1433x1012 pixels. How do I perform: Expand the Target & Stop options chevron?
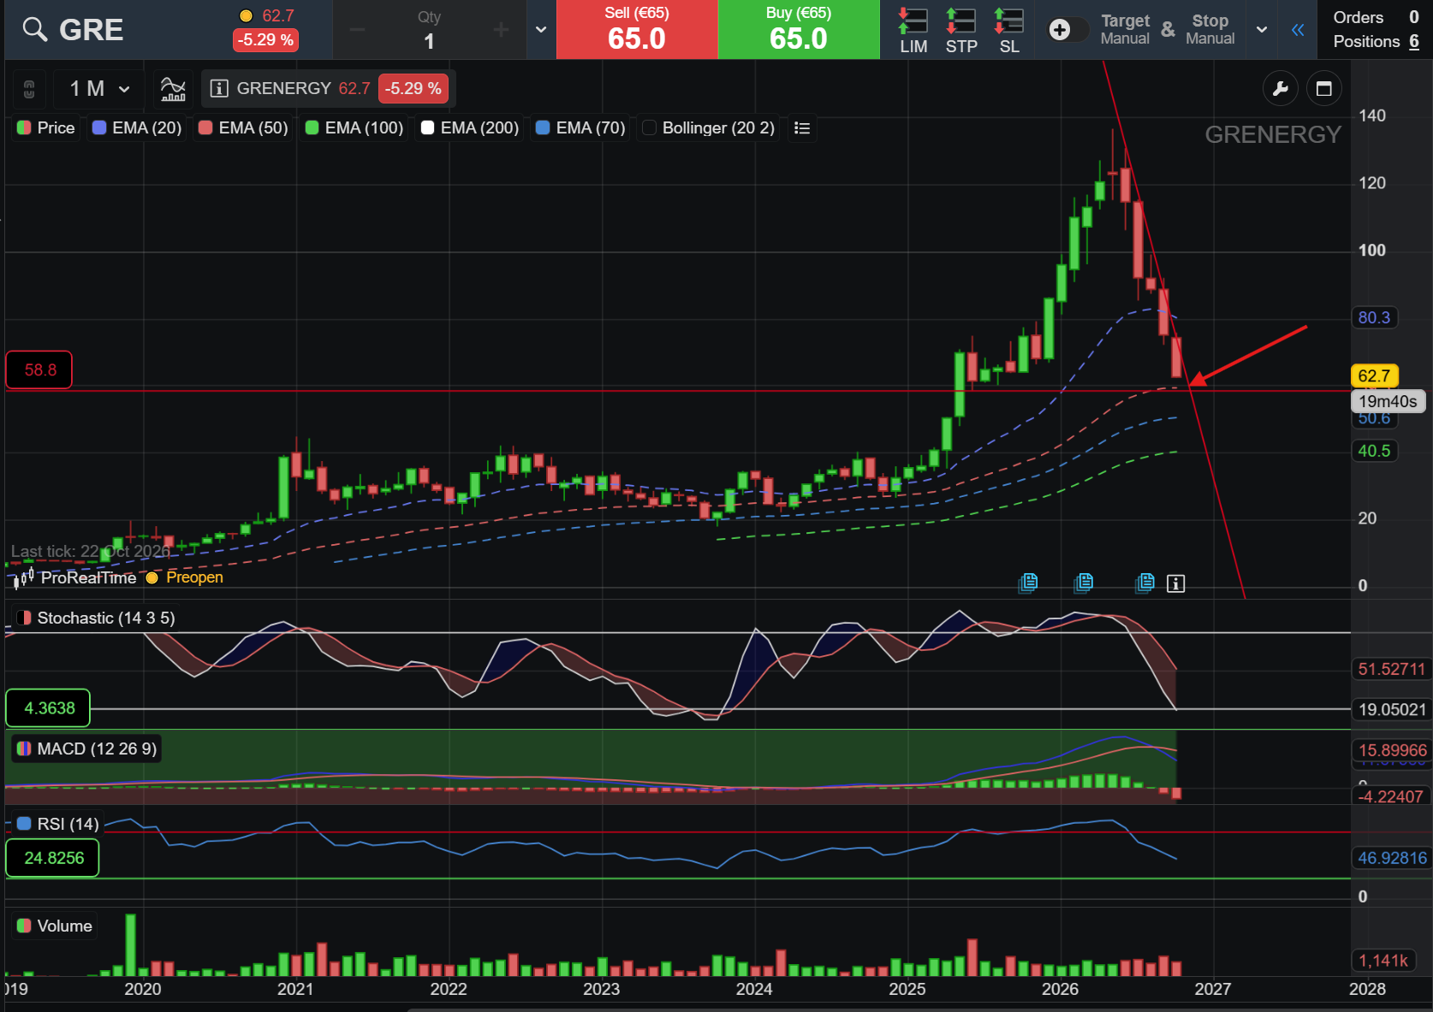(1262, 30)
